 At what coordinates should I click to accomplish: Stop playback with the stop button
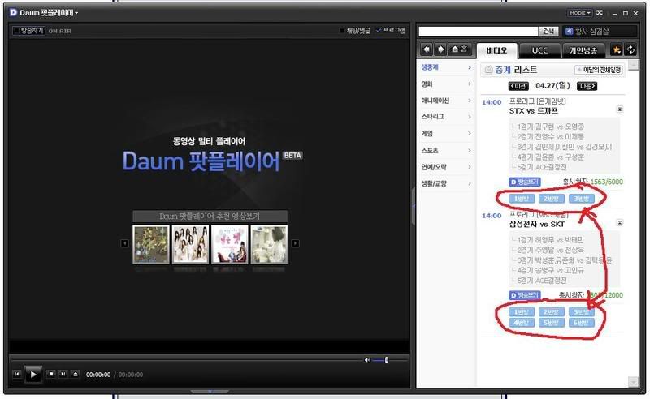pos(51,374)
